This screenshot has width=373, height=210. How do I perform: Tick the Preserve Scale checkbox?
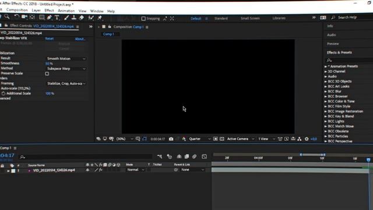tap(47, 73)
